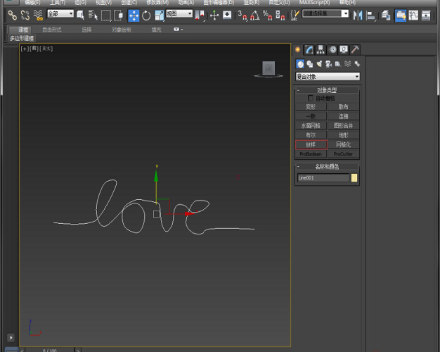440x352 pixels.
Task: Toggle the 自动栅格 checkbox
Action: click(x=311, y=98)
